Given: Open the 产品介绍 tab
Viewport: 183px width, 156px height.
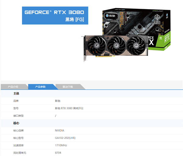Looking at the screenshot, I should coord(13,87).
